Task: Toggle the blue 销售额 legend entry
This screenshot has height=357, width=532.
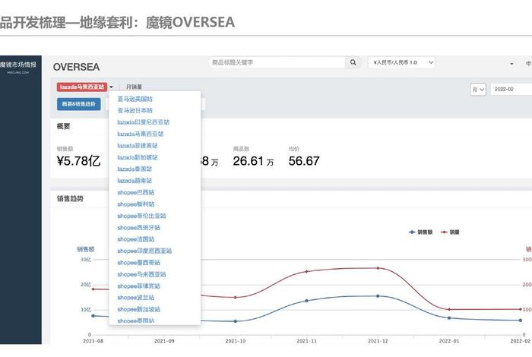Action: click(x=421, y=232)
